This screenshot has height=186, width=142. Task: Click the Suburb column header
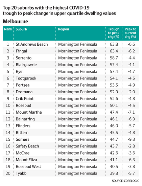21,29
